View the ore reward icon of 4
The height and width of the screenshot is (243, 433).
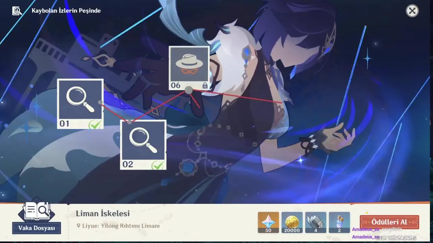316,222
